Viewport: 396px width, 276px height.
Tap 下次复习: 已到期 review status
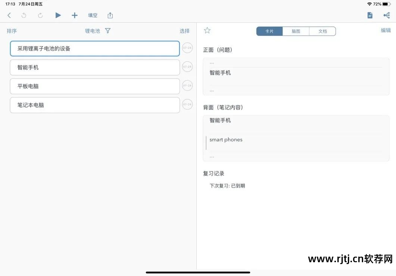227,186
